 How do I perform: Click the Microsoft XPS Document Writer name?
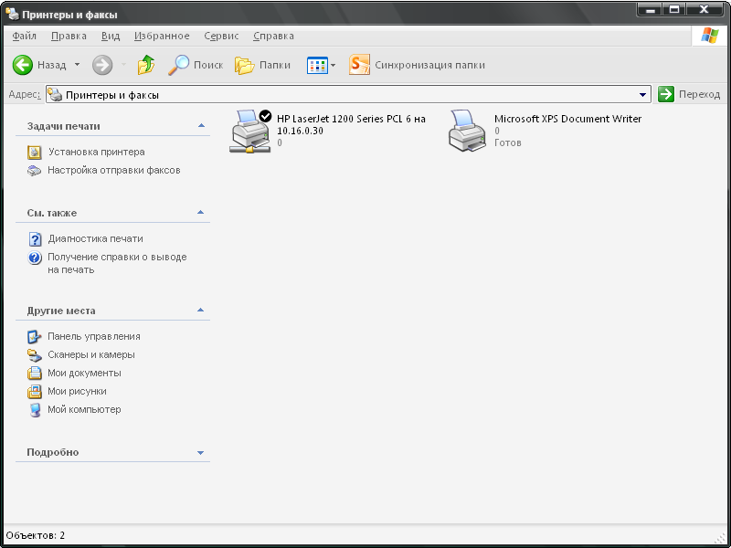click(567, 119)
